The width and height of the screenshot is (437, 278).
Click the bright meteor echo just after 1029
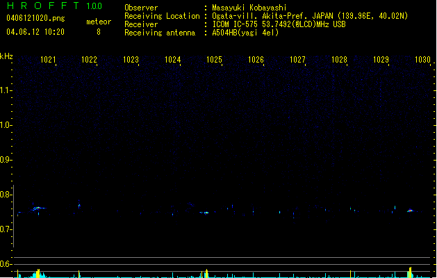tap(410, 211)
